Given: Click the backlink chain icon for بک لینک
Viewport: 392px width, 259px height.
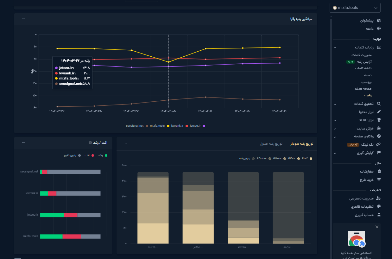Looking at the screenshot, I should tap(379, 144).
